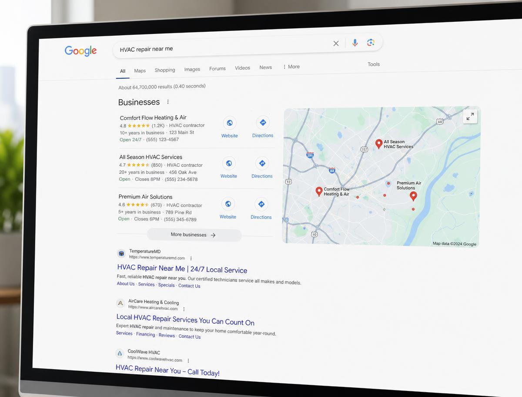Open TemperatureMD Specials sitelink
Screen dimensions: 522x397
(x=166, y=285)
